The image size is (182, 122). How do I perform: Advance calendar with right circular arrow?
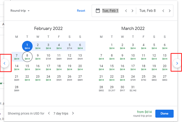pos(177,63)
